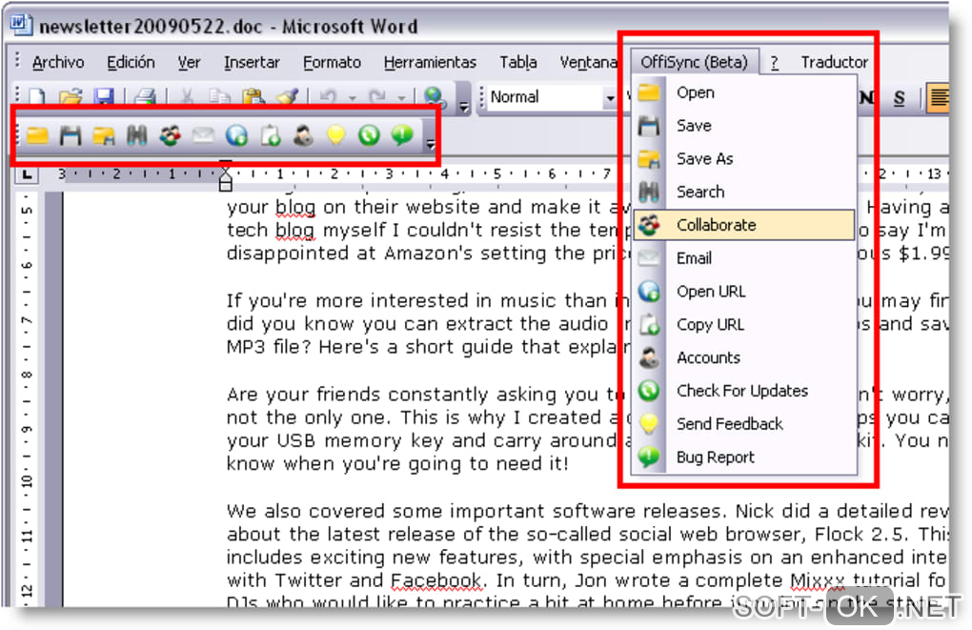Open the Tabla menu
This screenshot has width=972, height=630.
518,63
